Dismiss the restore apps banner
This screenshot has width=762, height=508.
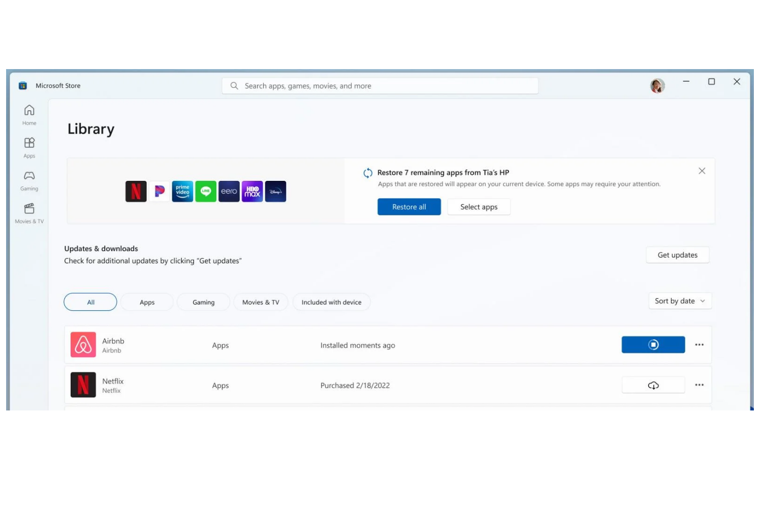[702, 171]
